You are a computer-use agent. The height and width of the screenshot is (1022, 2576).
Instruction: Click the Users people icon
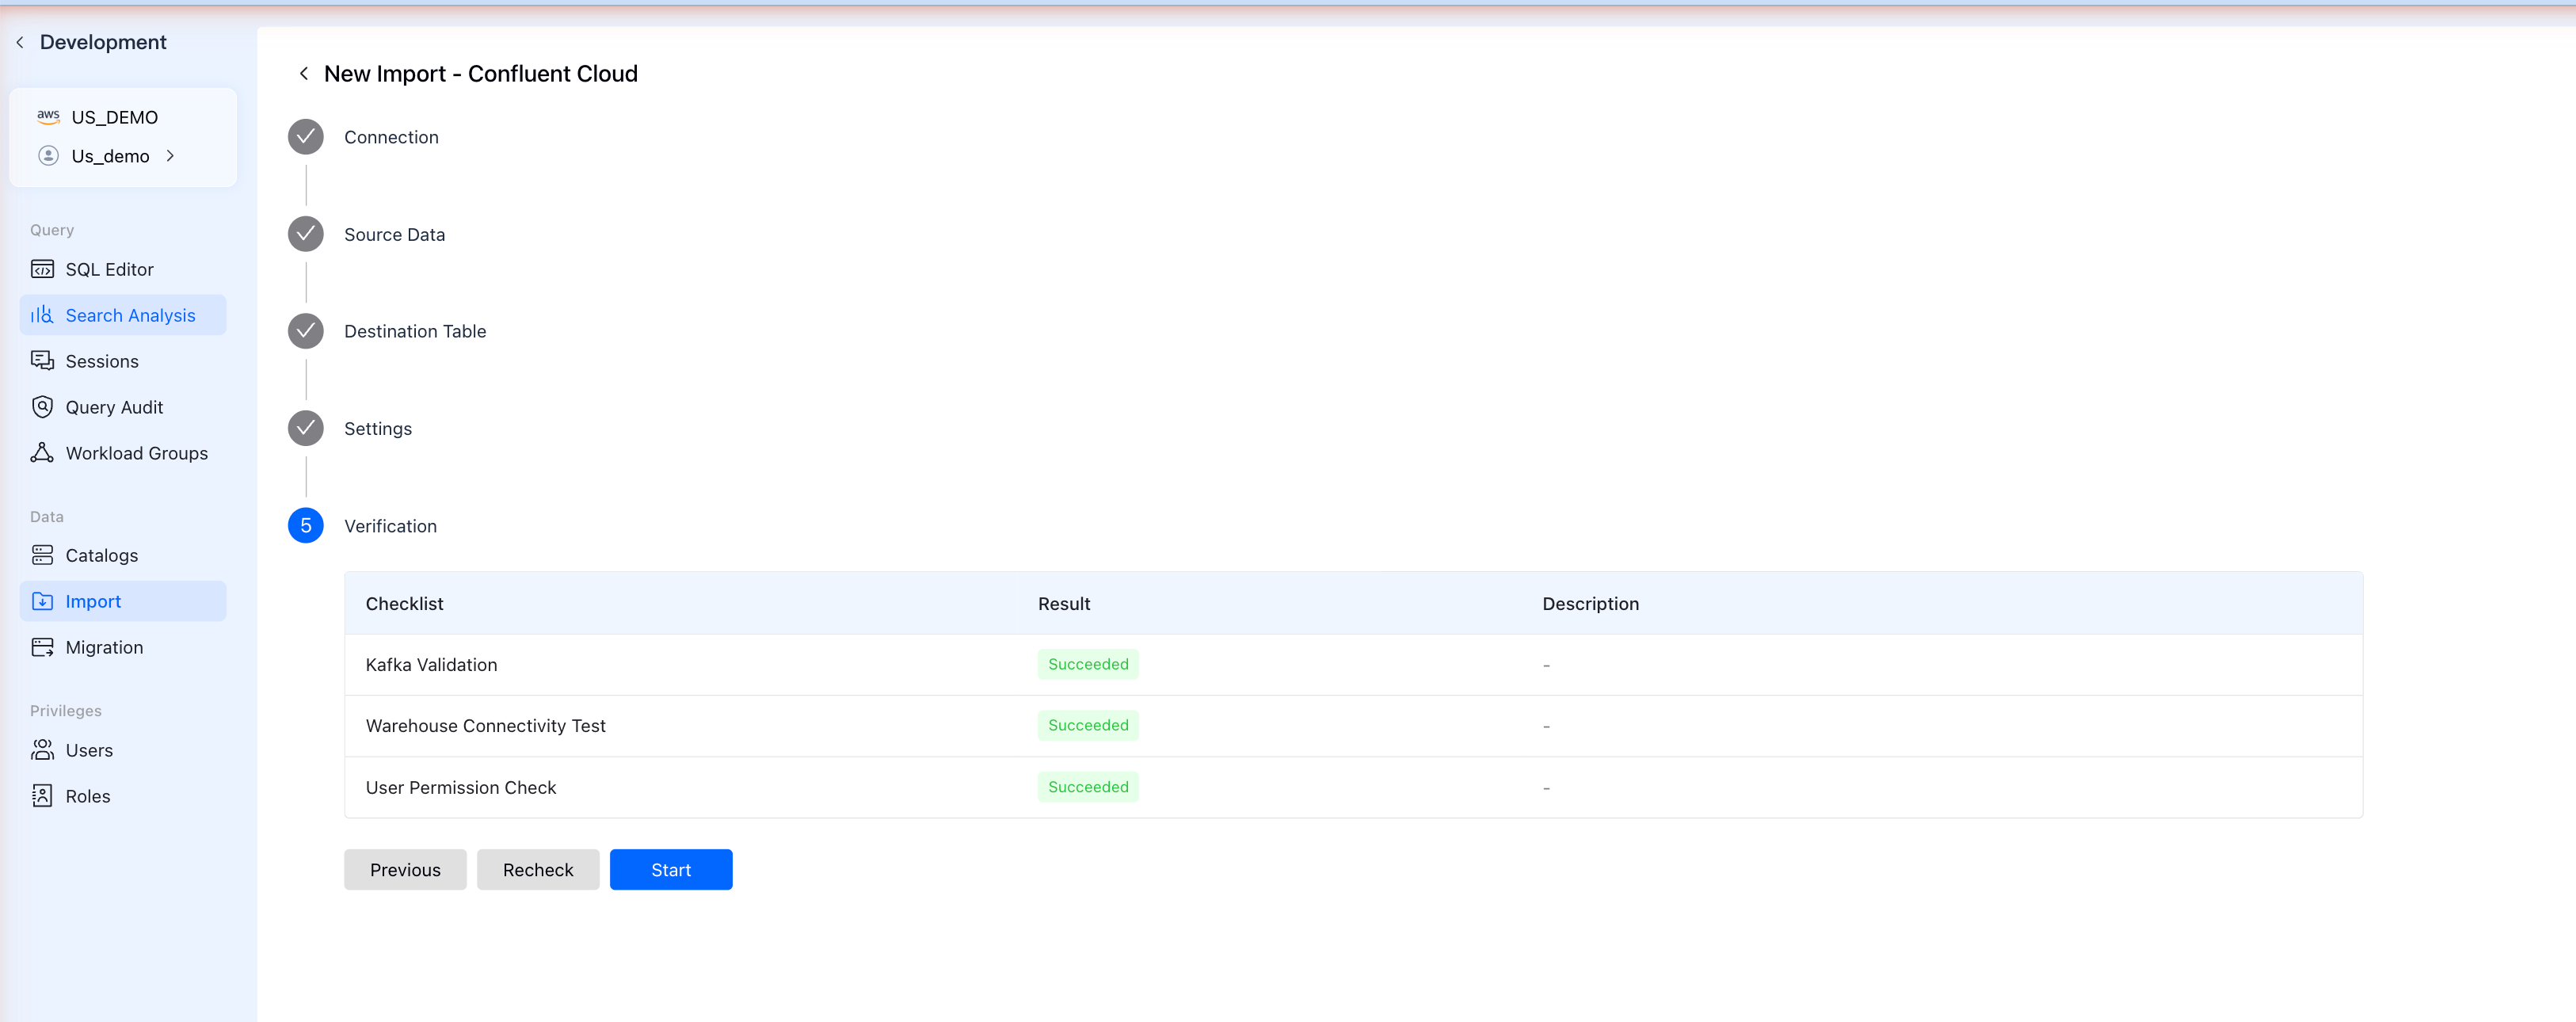pos(42,750)
